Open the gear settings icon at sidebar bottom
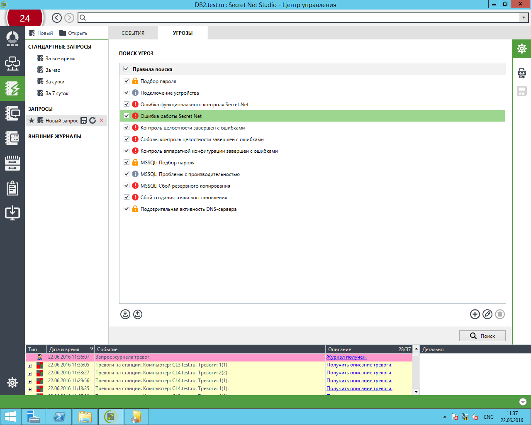The height and width of the screenshot is (425, 531). 12,382
